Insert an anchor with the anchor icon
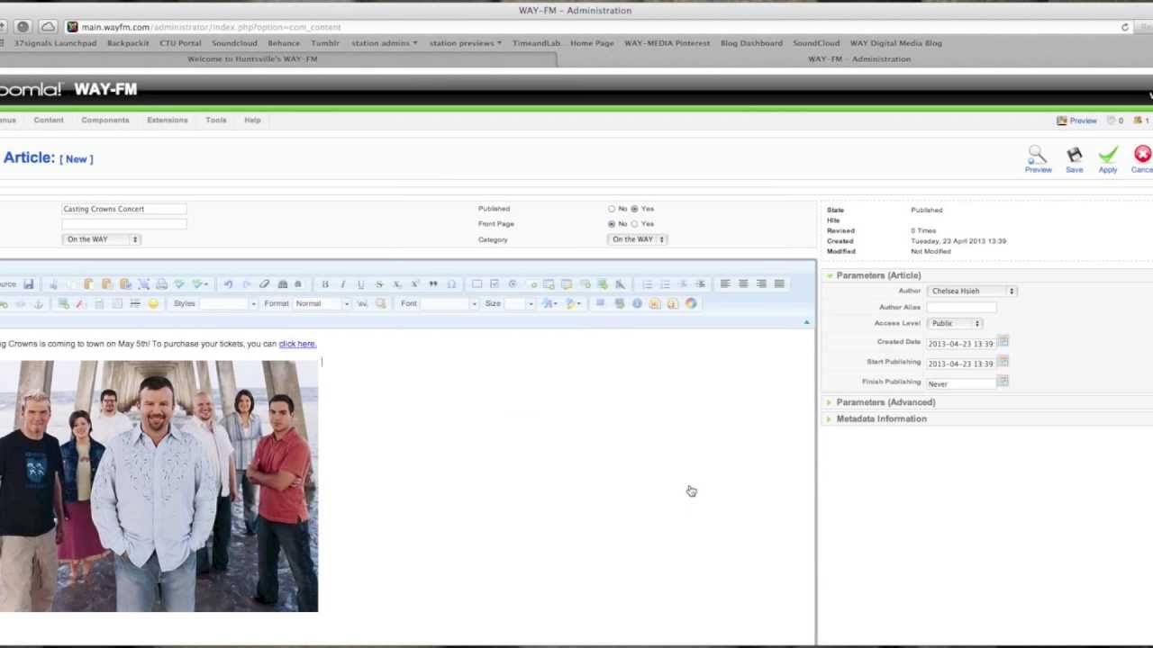Screen dimensions: 1153x648 pyautogui.click(x=38, y=303)
